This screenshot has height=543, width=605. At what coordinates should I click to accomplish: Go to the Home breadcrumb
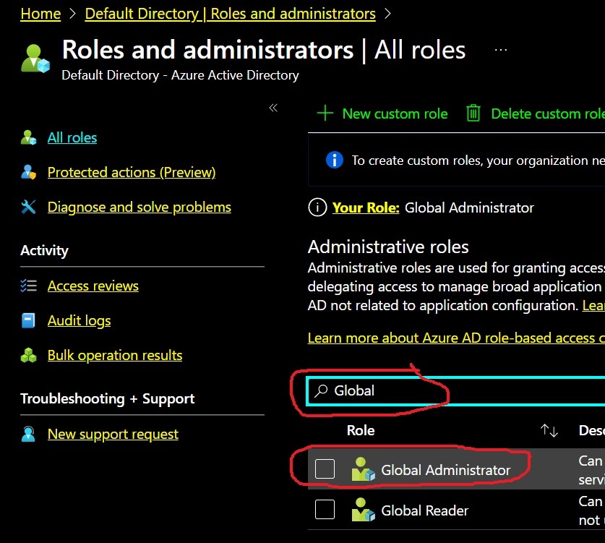[x=40, y=14]
